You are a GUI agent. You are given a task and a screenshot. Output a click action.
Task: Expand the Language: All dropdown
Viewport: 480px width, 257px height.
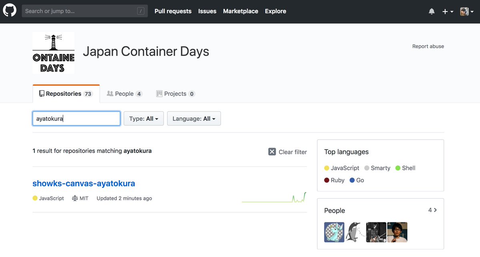click(194, 119)
